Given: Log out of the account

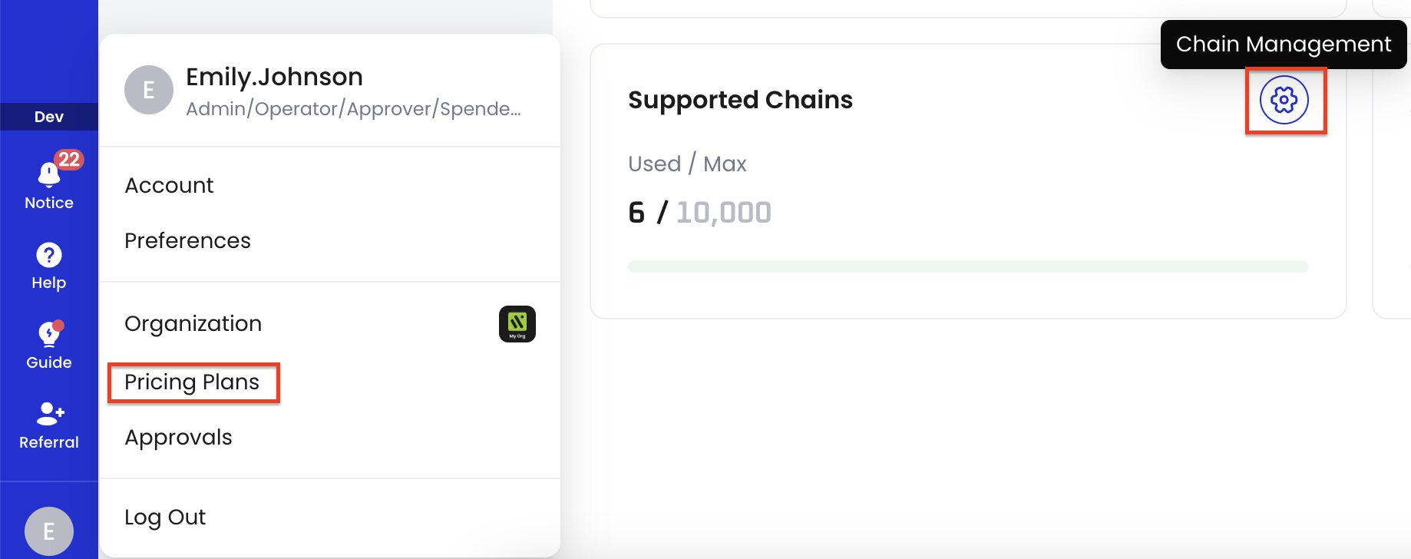Looking at the screenshot, I should [x=164, y=517].
